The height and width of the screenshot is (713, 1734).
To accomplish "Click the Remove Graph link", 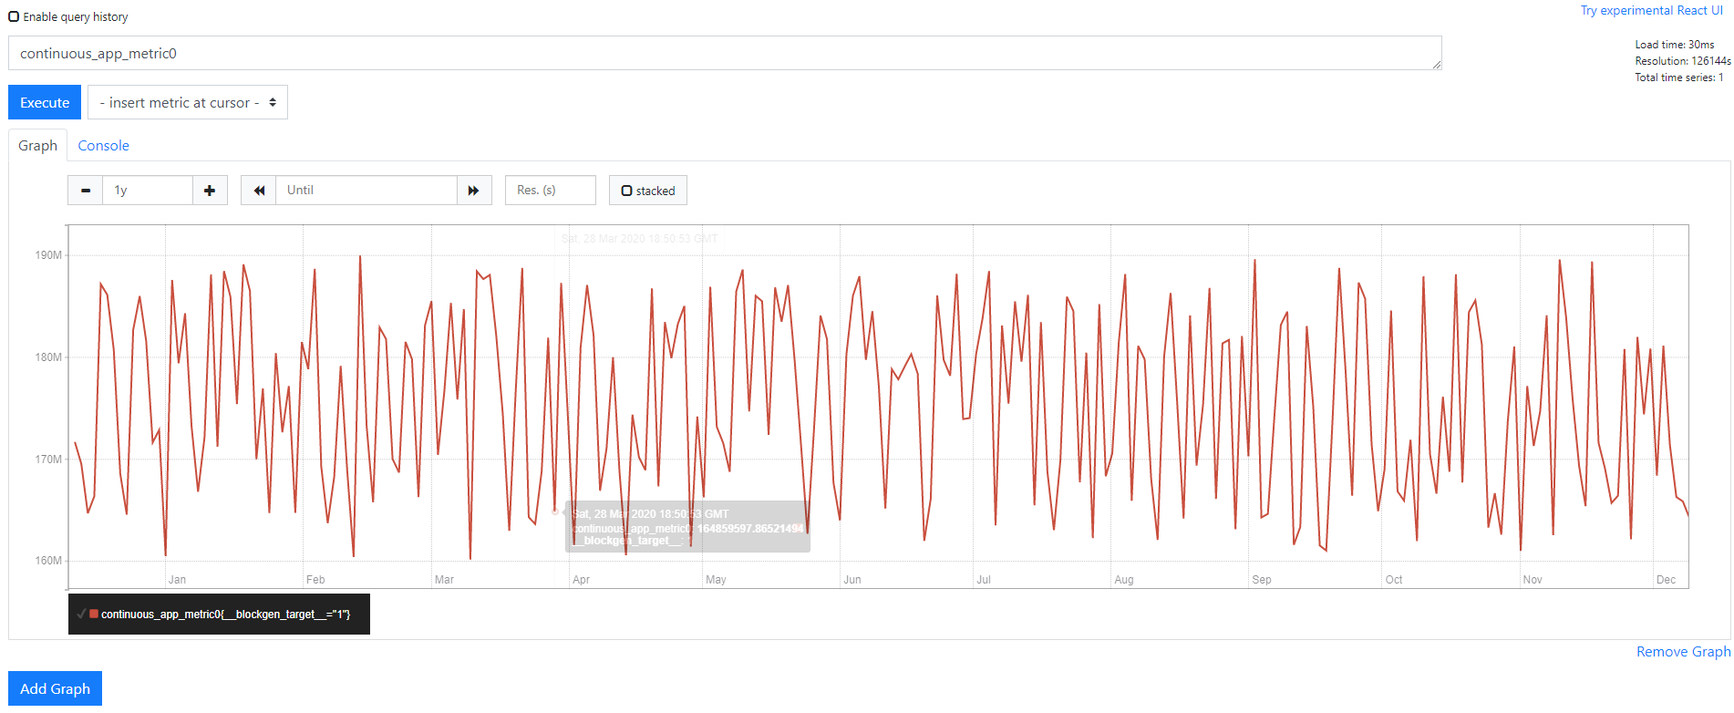I will pos(1682,651).
